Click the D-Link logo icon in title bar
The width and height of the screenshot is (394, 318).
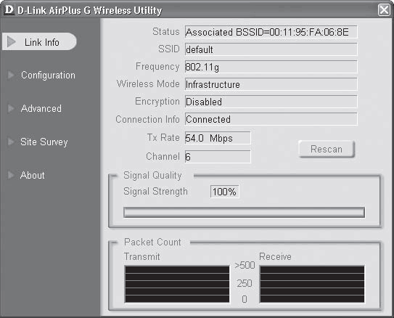click(x=9, y=10)
